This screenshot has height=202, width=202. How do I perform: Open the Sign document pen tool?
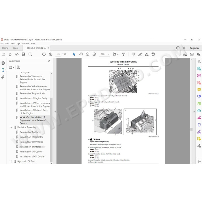(147, 54)
